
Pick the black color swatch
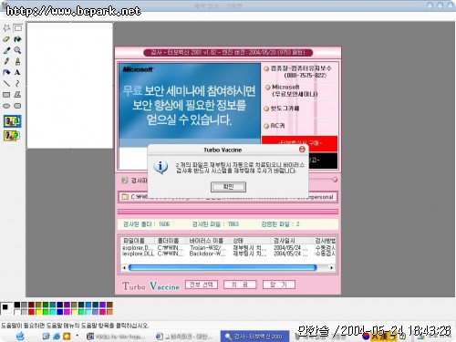pyautogui.click(x=17, y=305)
